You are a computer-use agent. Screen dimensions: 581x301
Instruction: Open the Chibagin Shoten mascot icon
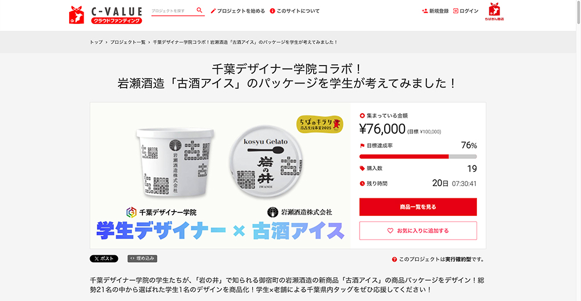pyautogui.click(x=494, y=12)
